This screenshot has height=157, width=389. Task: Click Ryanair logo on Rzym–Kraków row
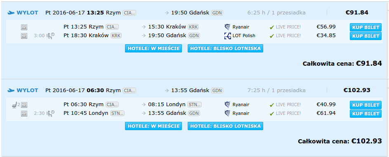coord(227,27)
